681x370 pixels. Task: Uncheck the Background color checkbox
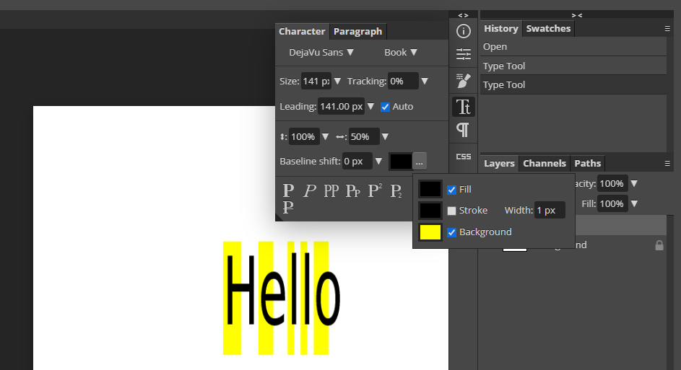tap(451, 232)
